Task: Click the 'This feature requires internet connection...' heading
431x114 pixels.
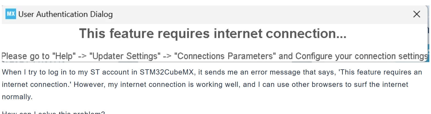Action: tap(213, 34)
